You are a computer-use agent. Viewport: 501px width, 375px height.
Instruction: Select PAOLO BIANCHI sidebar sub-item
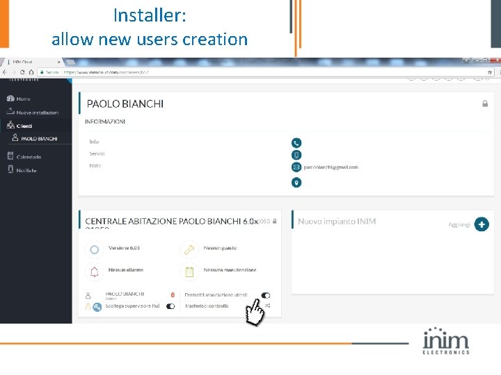click(35, 138)
